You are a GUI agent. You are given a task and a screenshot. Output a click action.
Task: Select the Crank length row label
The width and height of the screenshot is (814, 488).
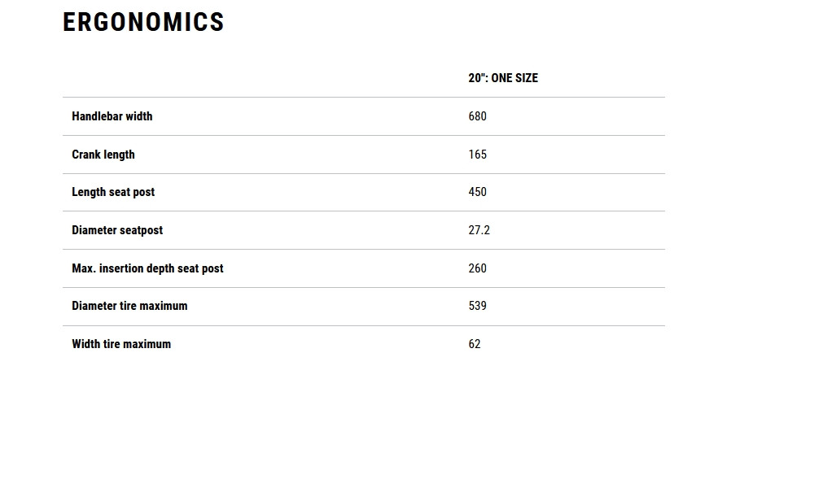click(103, 155)
